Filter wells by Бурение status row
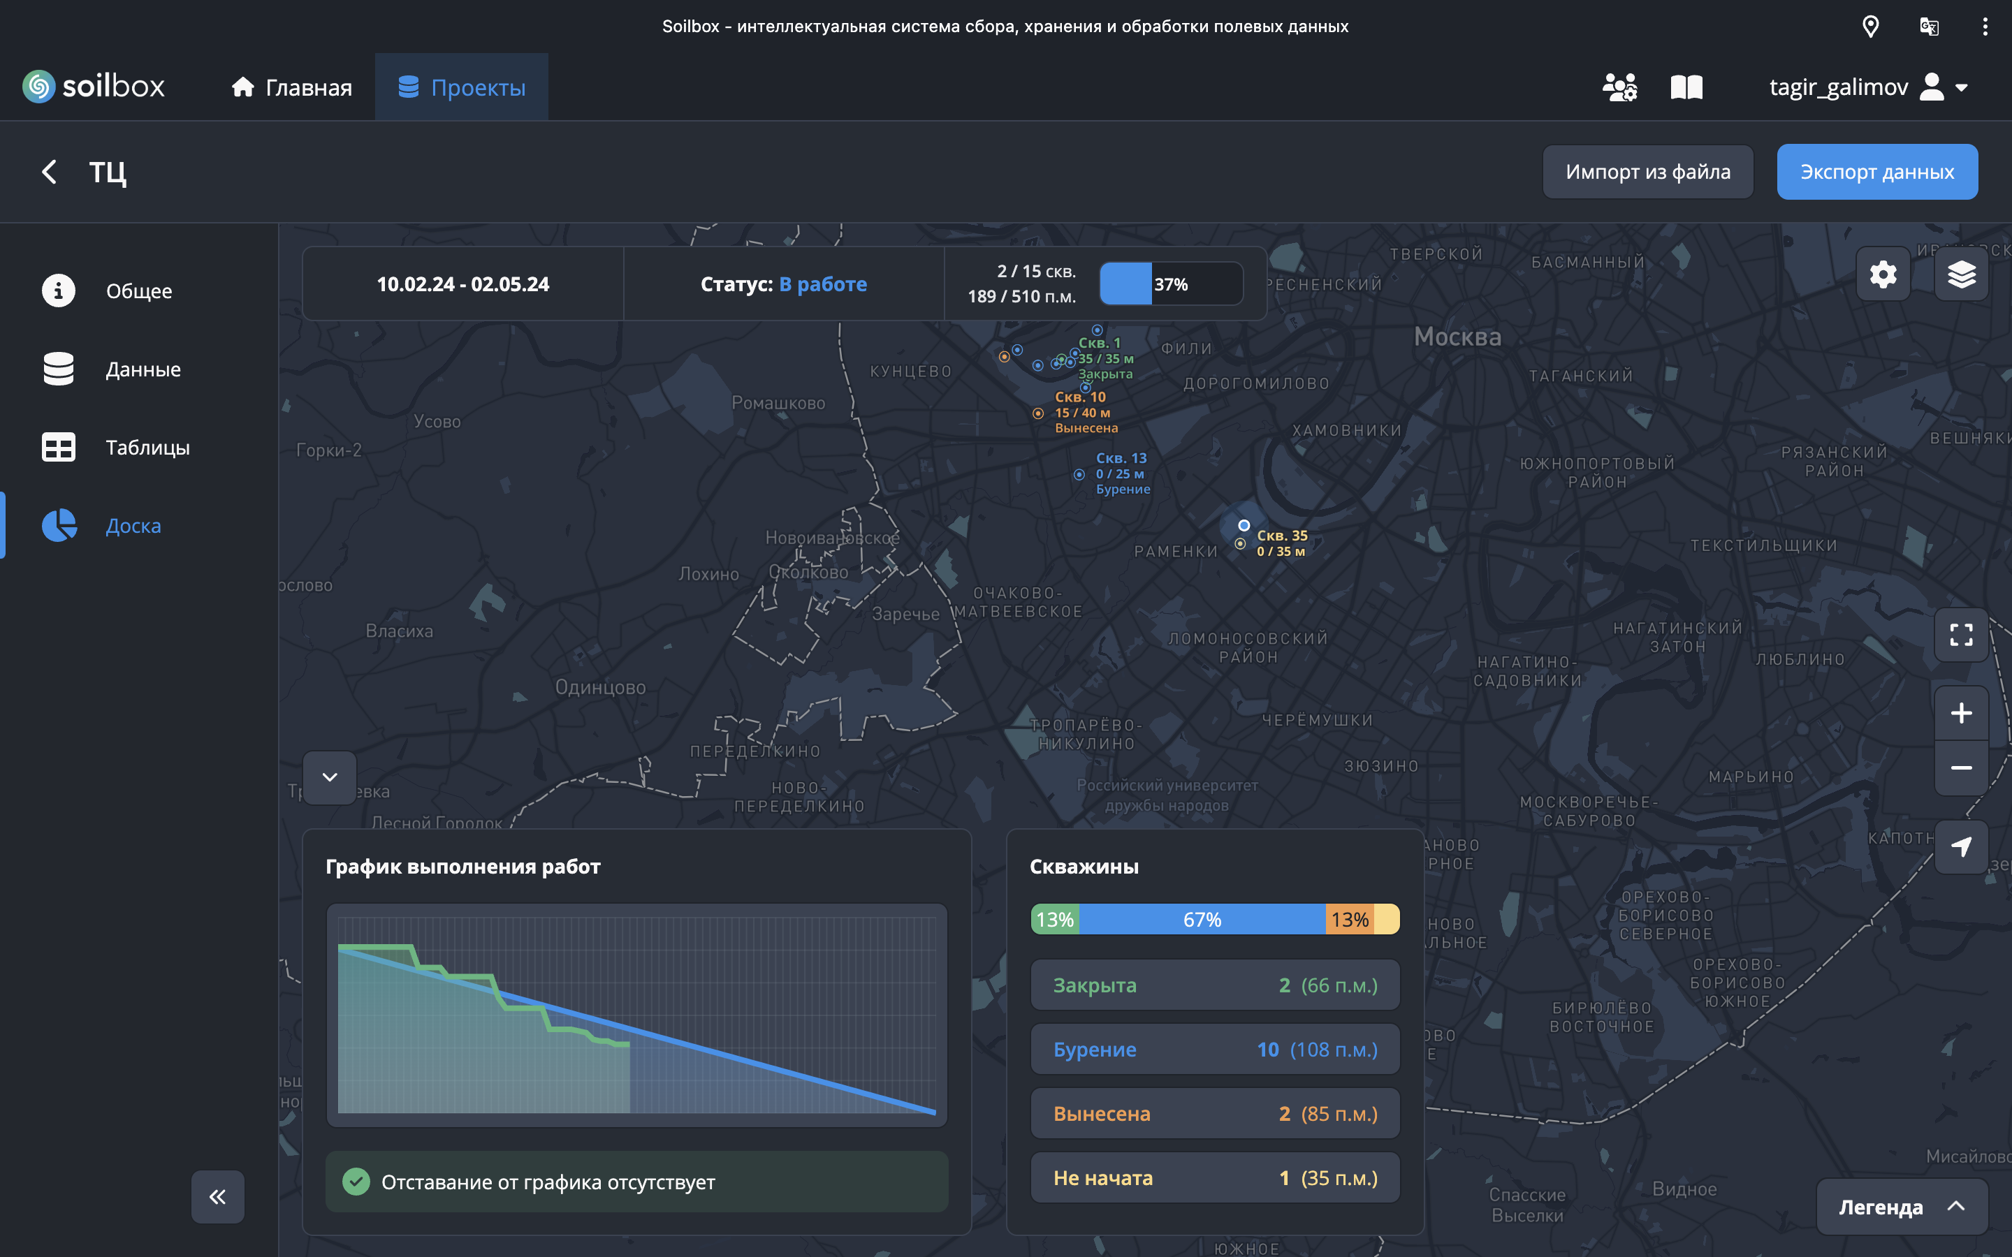Image resolution: width=2012 pixels, height=1257 pixels. 1214,1049
